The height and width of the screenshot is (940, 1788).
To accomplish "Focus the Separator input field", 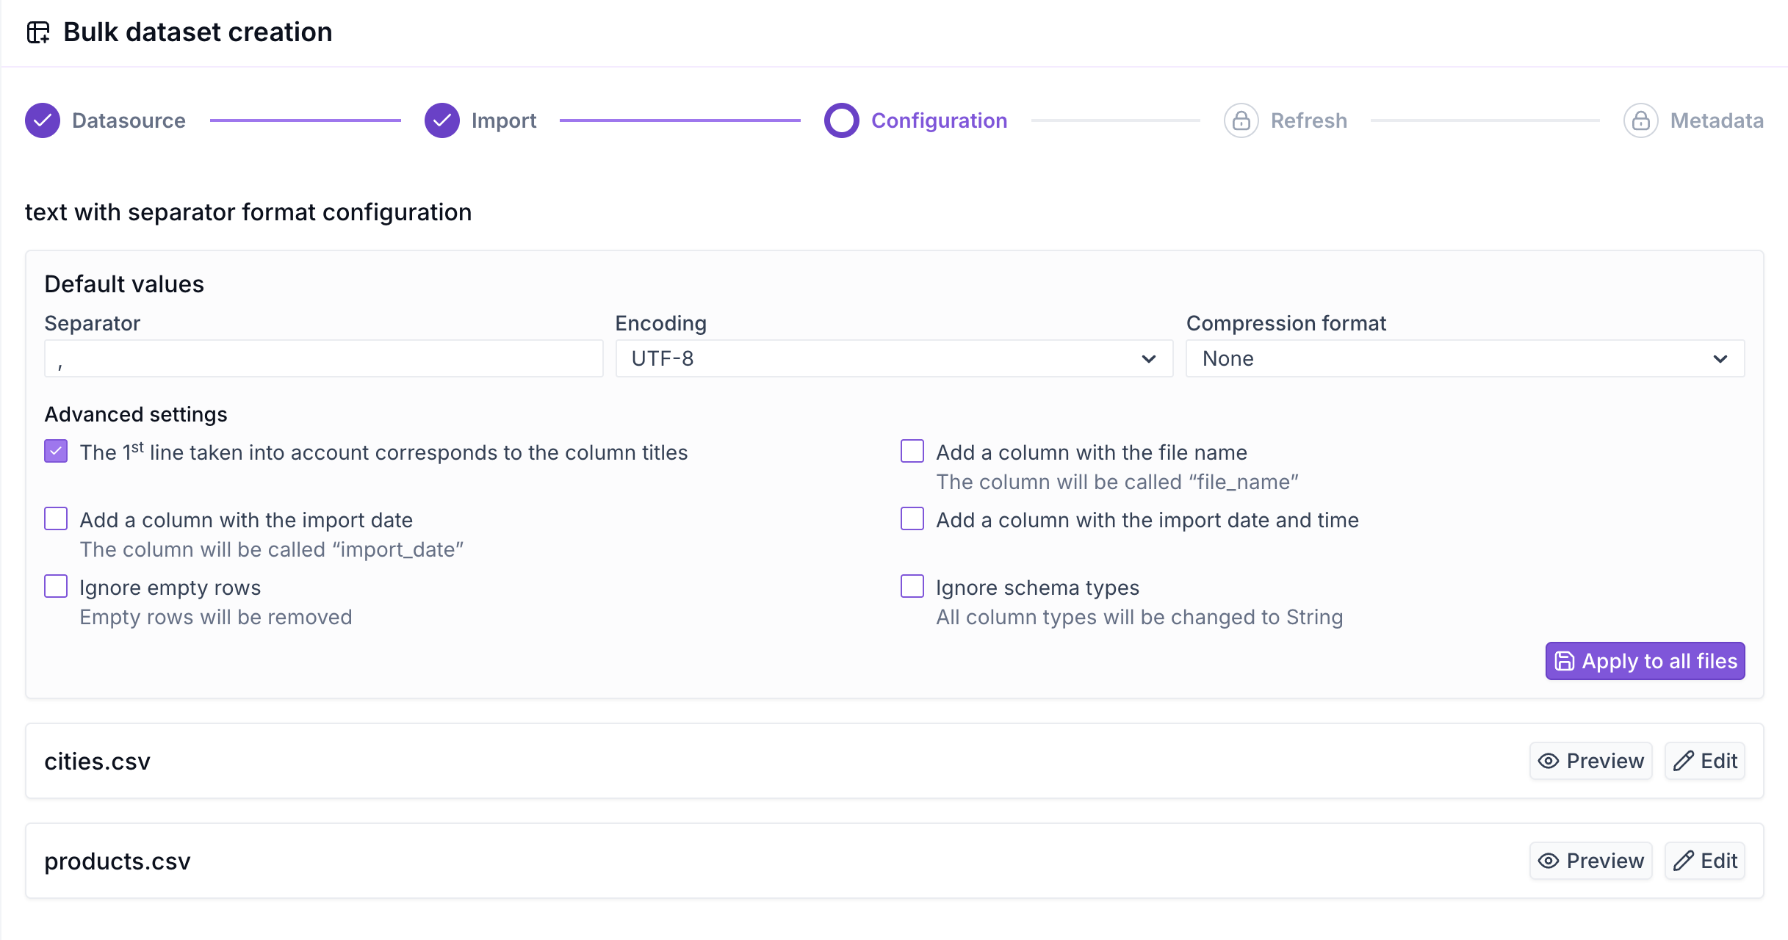I will [323, 358].
